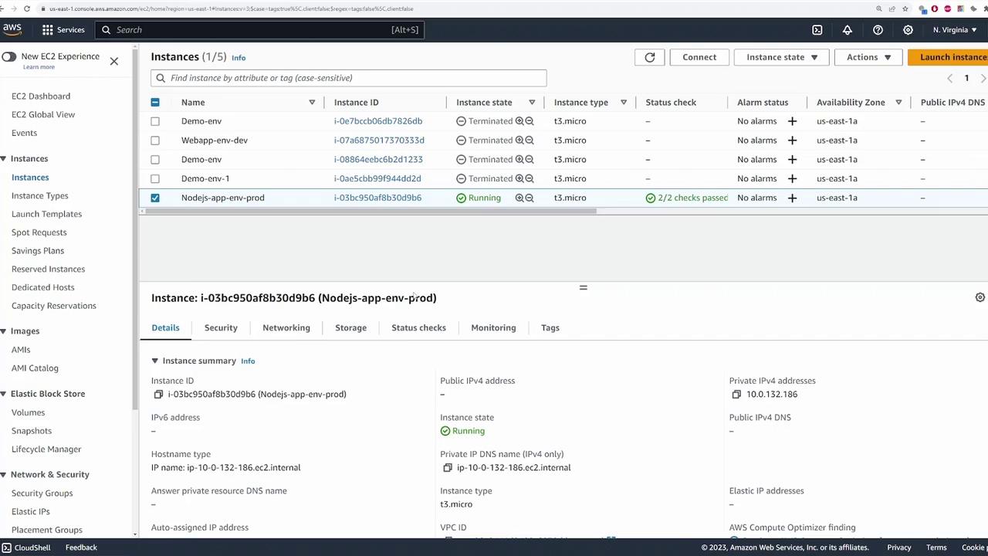
Task: View notifications bell
Action: tap(848, 29)
